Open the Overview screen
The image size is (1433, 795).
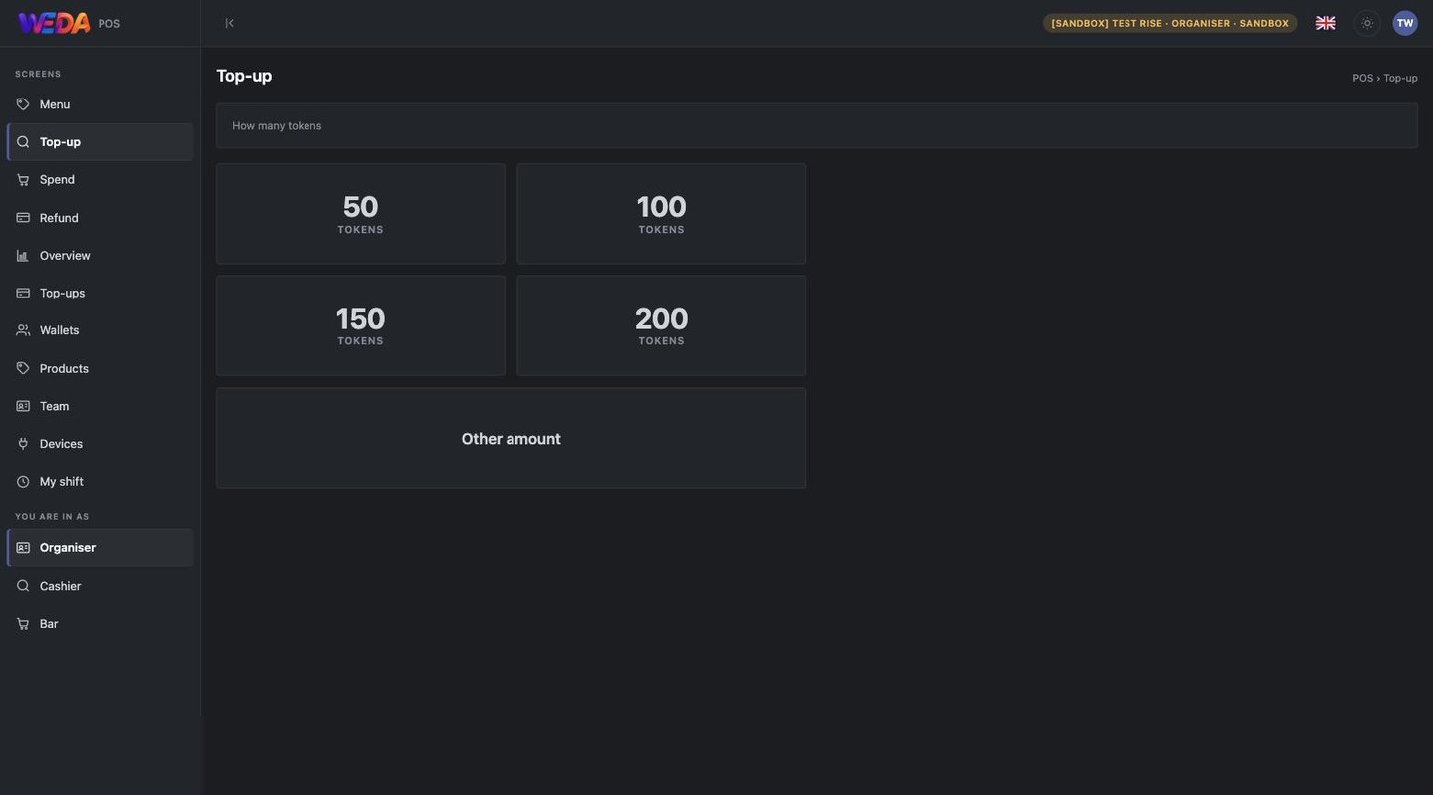(x=100, y=256)
